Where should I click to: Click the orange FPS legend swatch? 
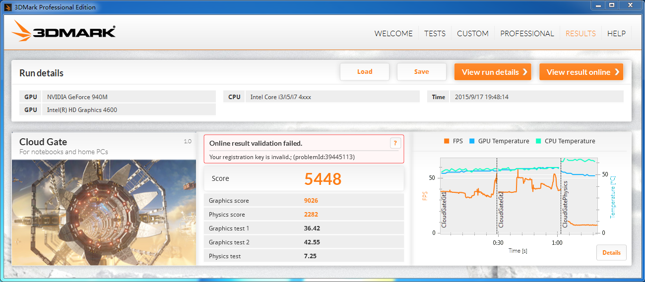(446, 141)
